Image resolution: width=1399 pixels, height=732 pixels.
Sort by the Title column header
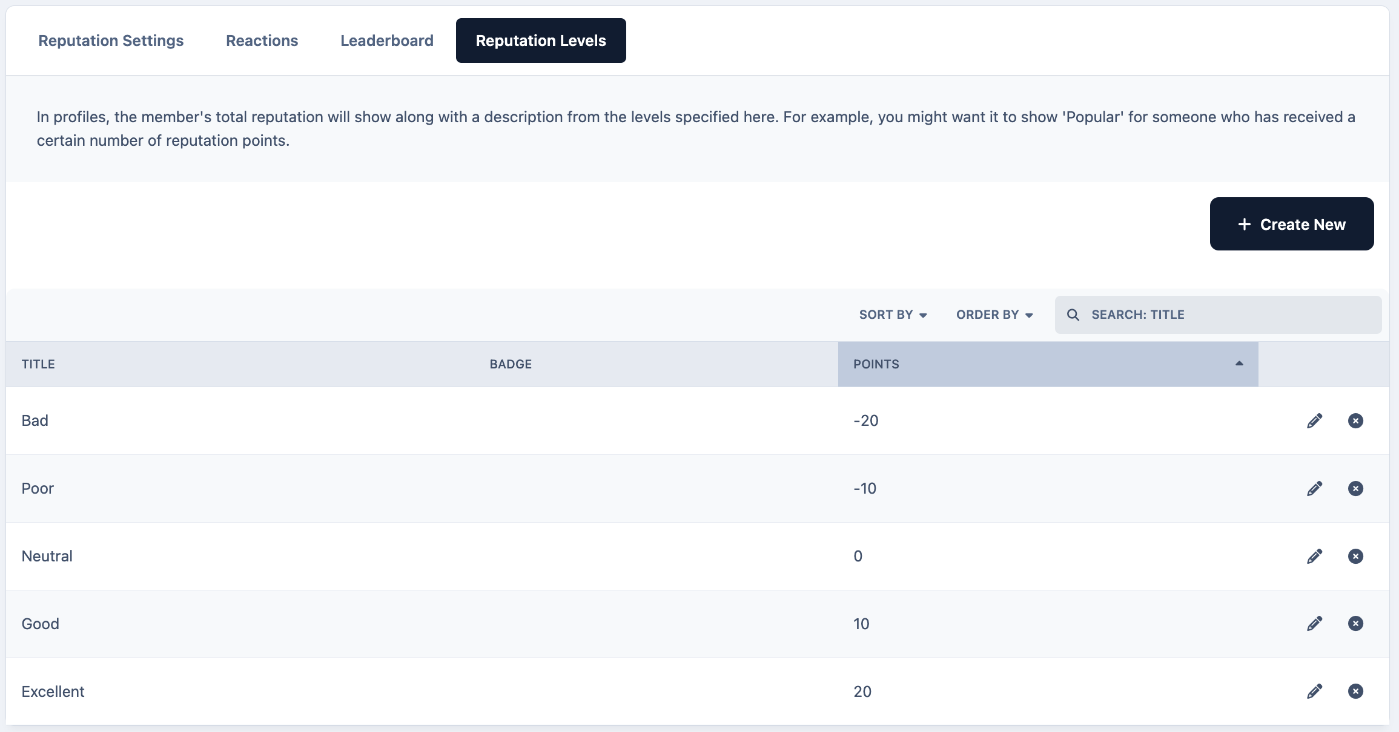click(x=38, y=364)
